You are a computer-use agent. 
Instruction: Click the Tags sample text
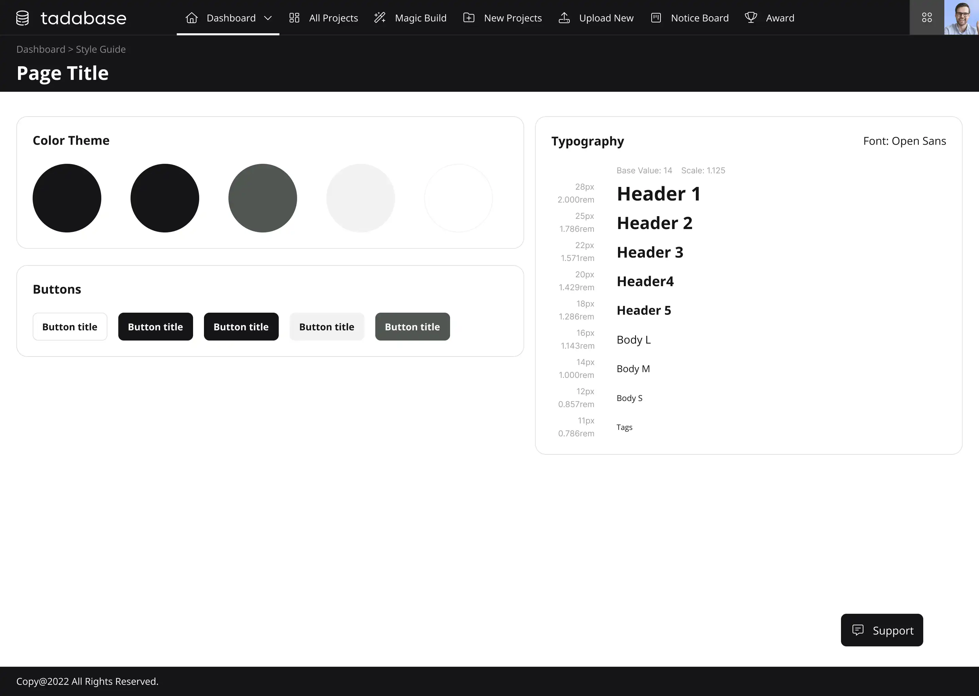tap(624, 427)
